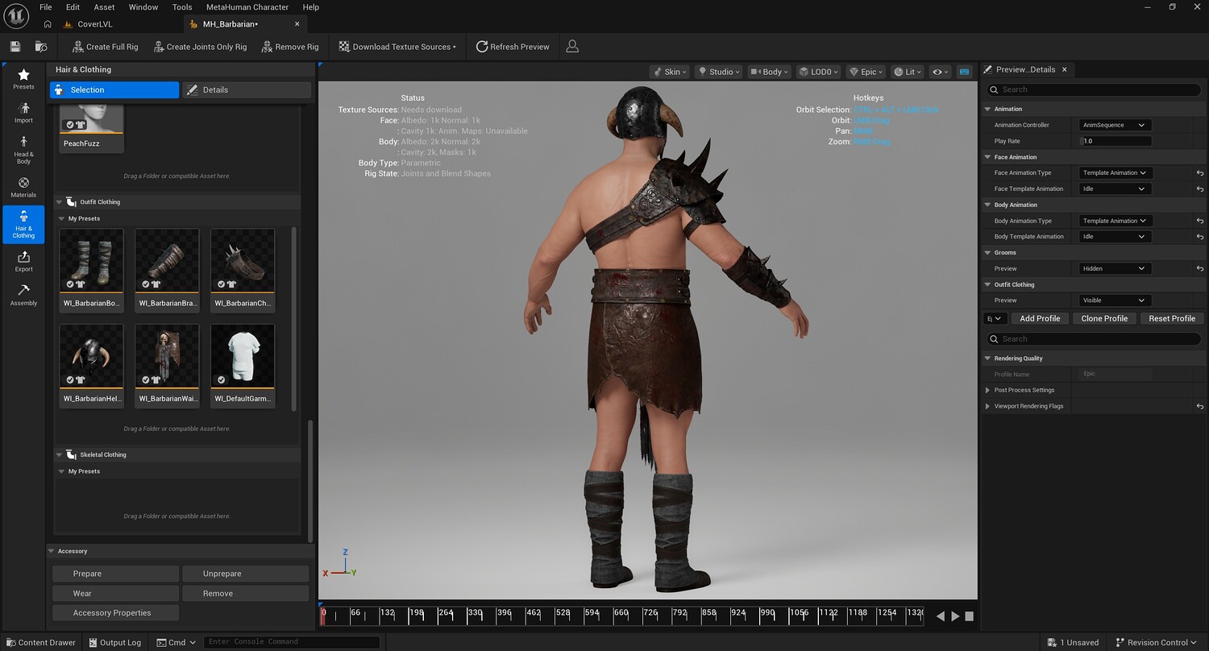Click the Add Profile button

pos(1040,318)
